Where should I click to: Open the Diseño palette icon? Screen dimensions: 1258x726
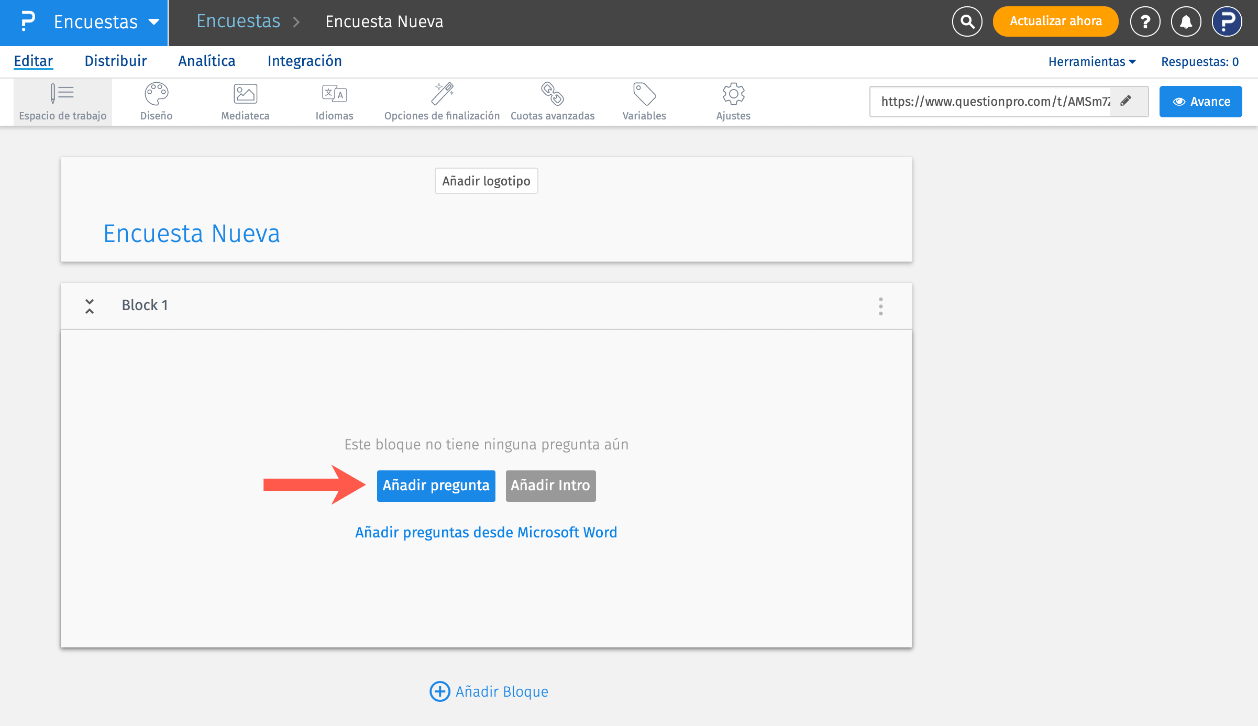[156, 94]
